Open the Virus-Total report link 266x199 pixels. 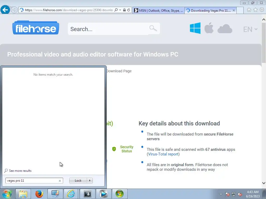[x=163, y=154]
